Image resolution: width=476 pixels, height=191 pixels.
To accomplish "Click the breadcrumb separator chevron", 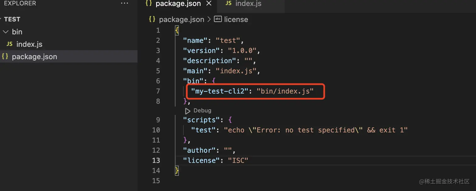I will 209,19.
